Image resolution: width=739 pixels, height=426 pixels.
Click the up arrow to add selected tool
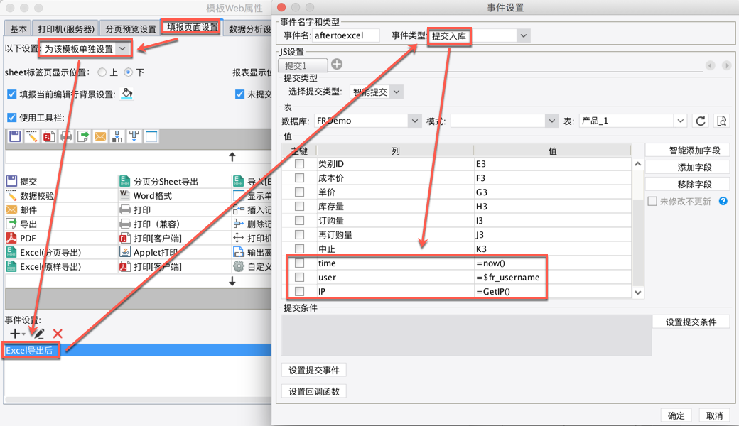click(x=232, y=157)
